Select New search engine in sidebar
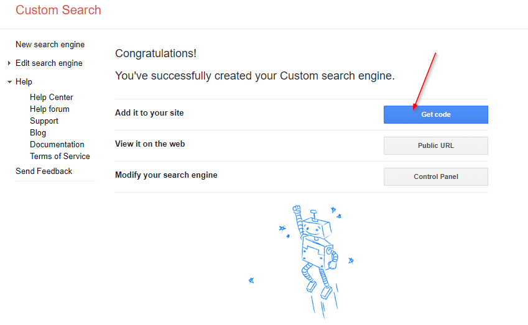This screenshot has height=325, width=528. 50,44
